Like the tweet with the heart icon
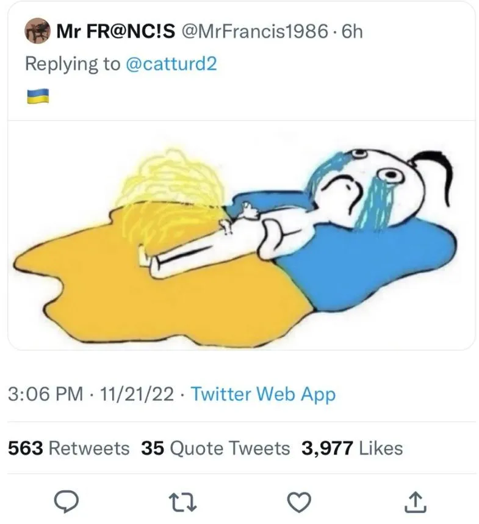Screen dimensions: 479x524 click(x=299, y=501)
